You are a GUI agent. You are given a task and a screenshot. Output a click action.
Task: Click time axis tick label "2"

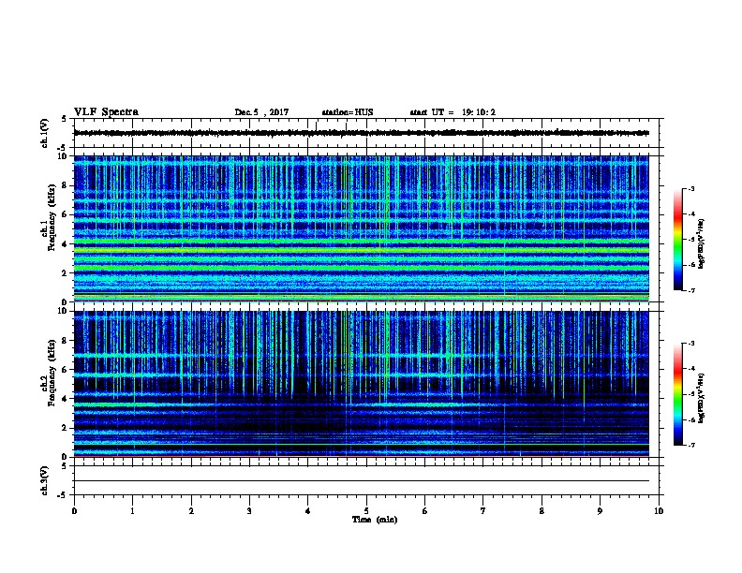(x=191, y=511)
